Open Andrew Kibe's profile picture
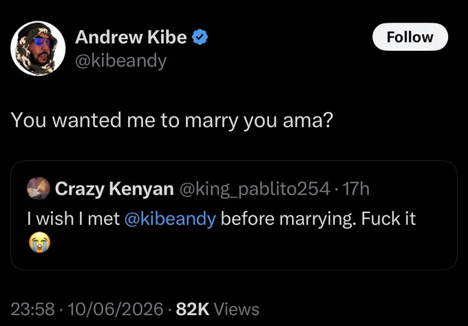This screenshot has width=468, height=326. click(38, 48)
